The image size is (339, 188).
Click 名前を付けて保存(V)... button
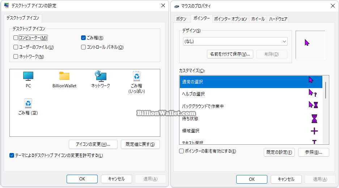[230, 54]
